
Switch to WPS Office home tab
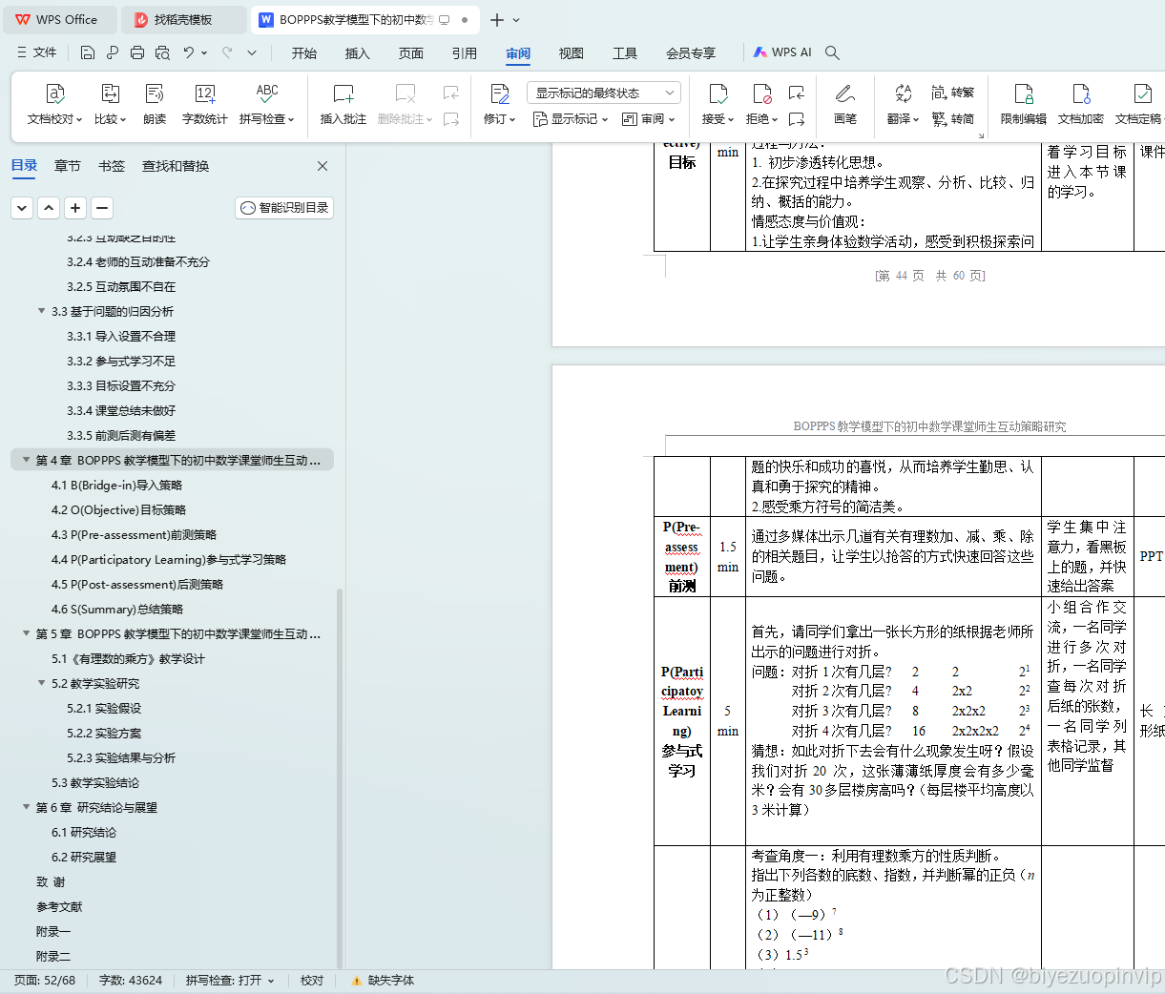pos(60,19)
